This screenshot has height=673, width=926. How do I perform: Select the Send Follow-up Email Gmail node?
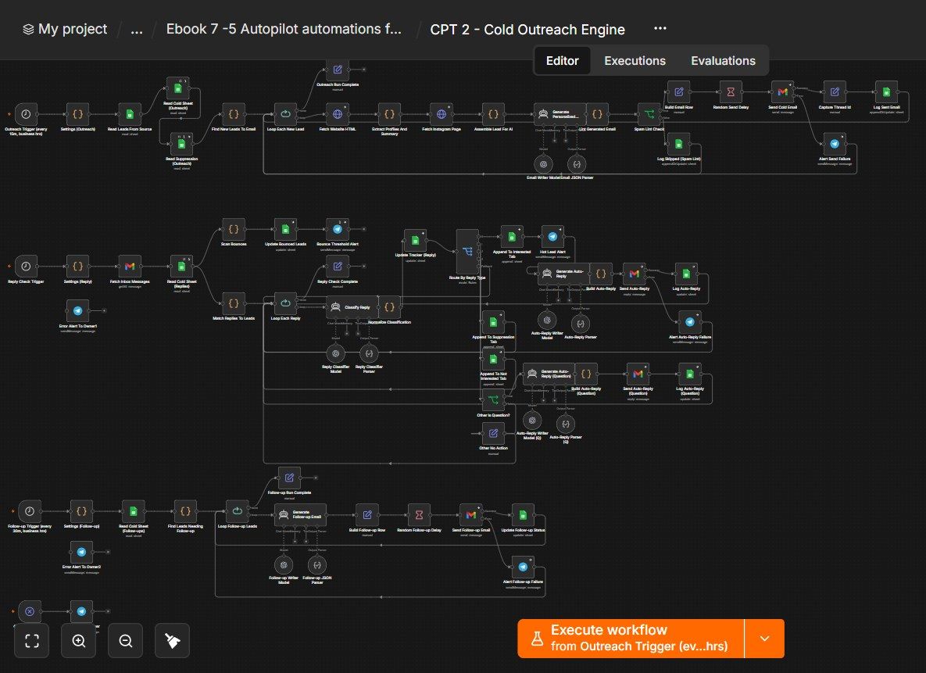pos(470,515)
